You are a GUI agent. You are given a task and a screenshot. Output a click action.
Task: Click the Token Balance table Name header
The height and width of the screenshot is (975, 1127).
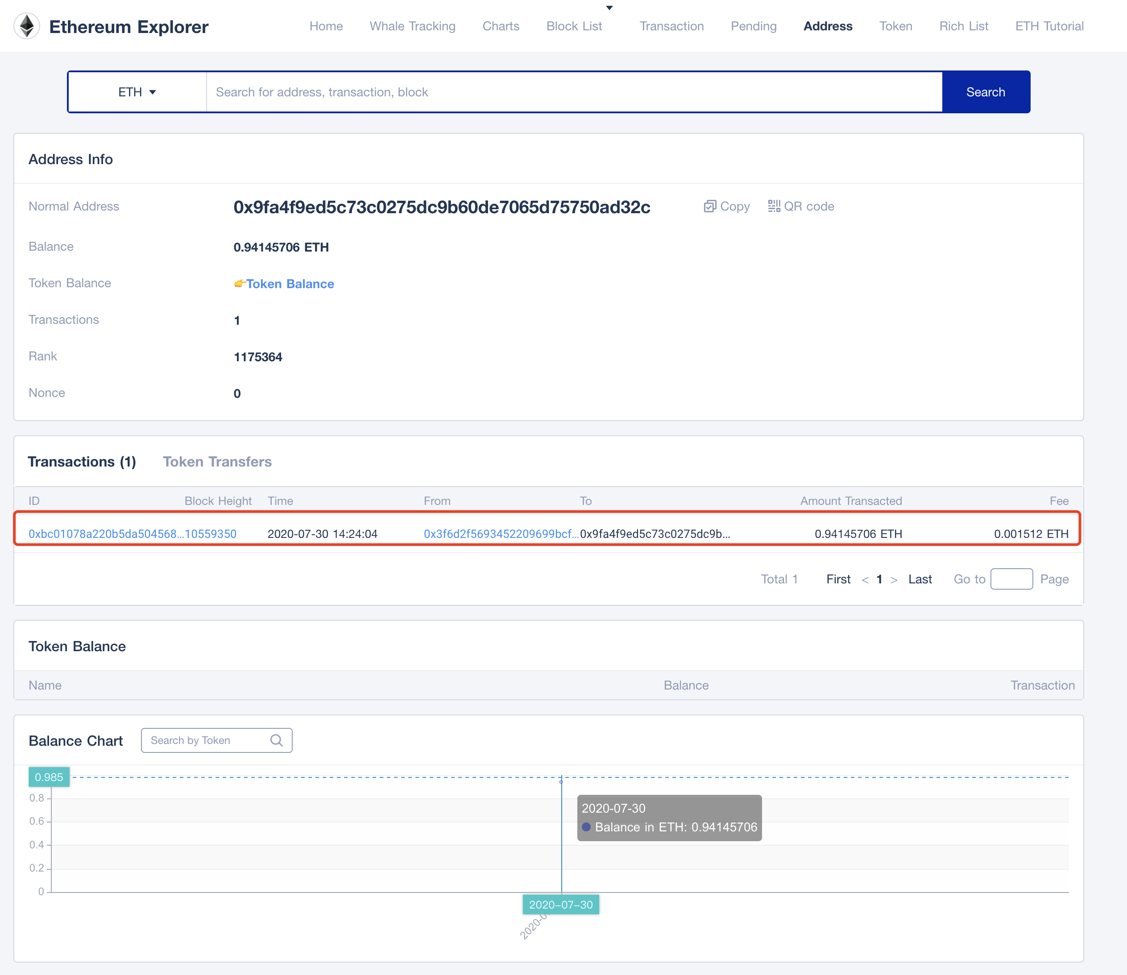(x=45, y=685)
